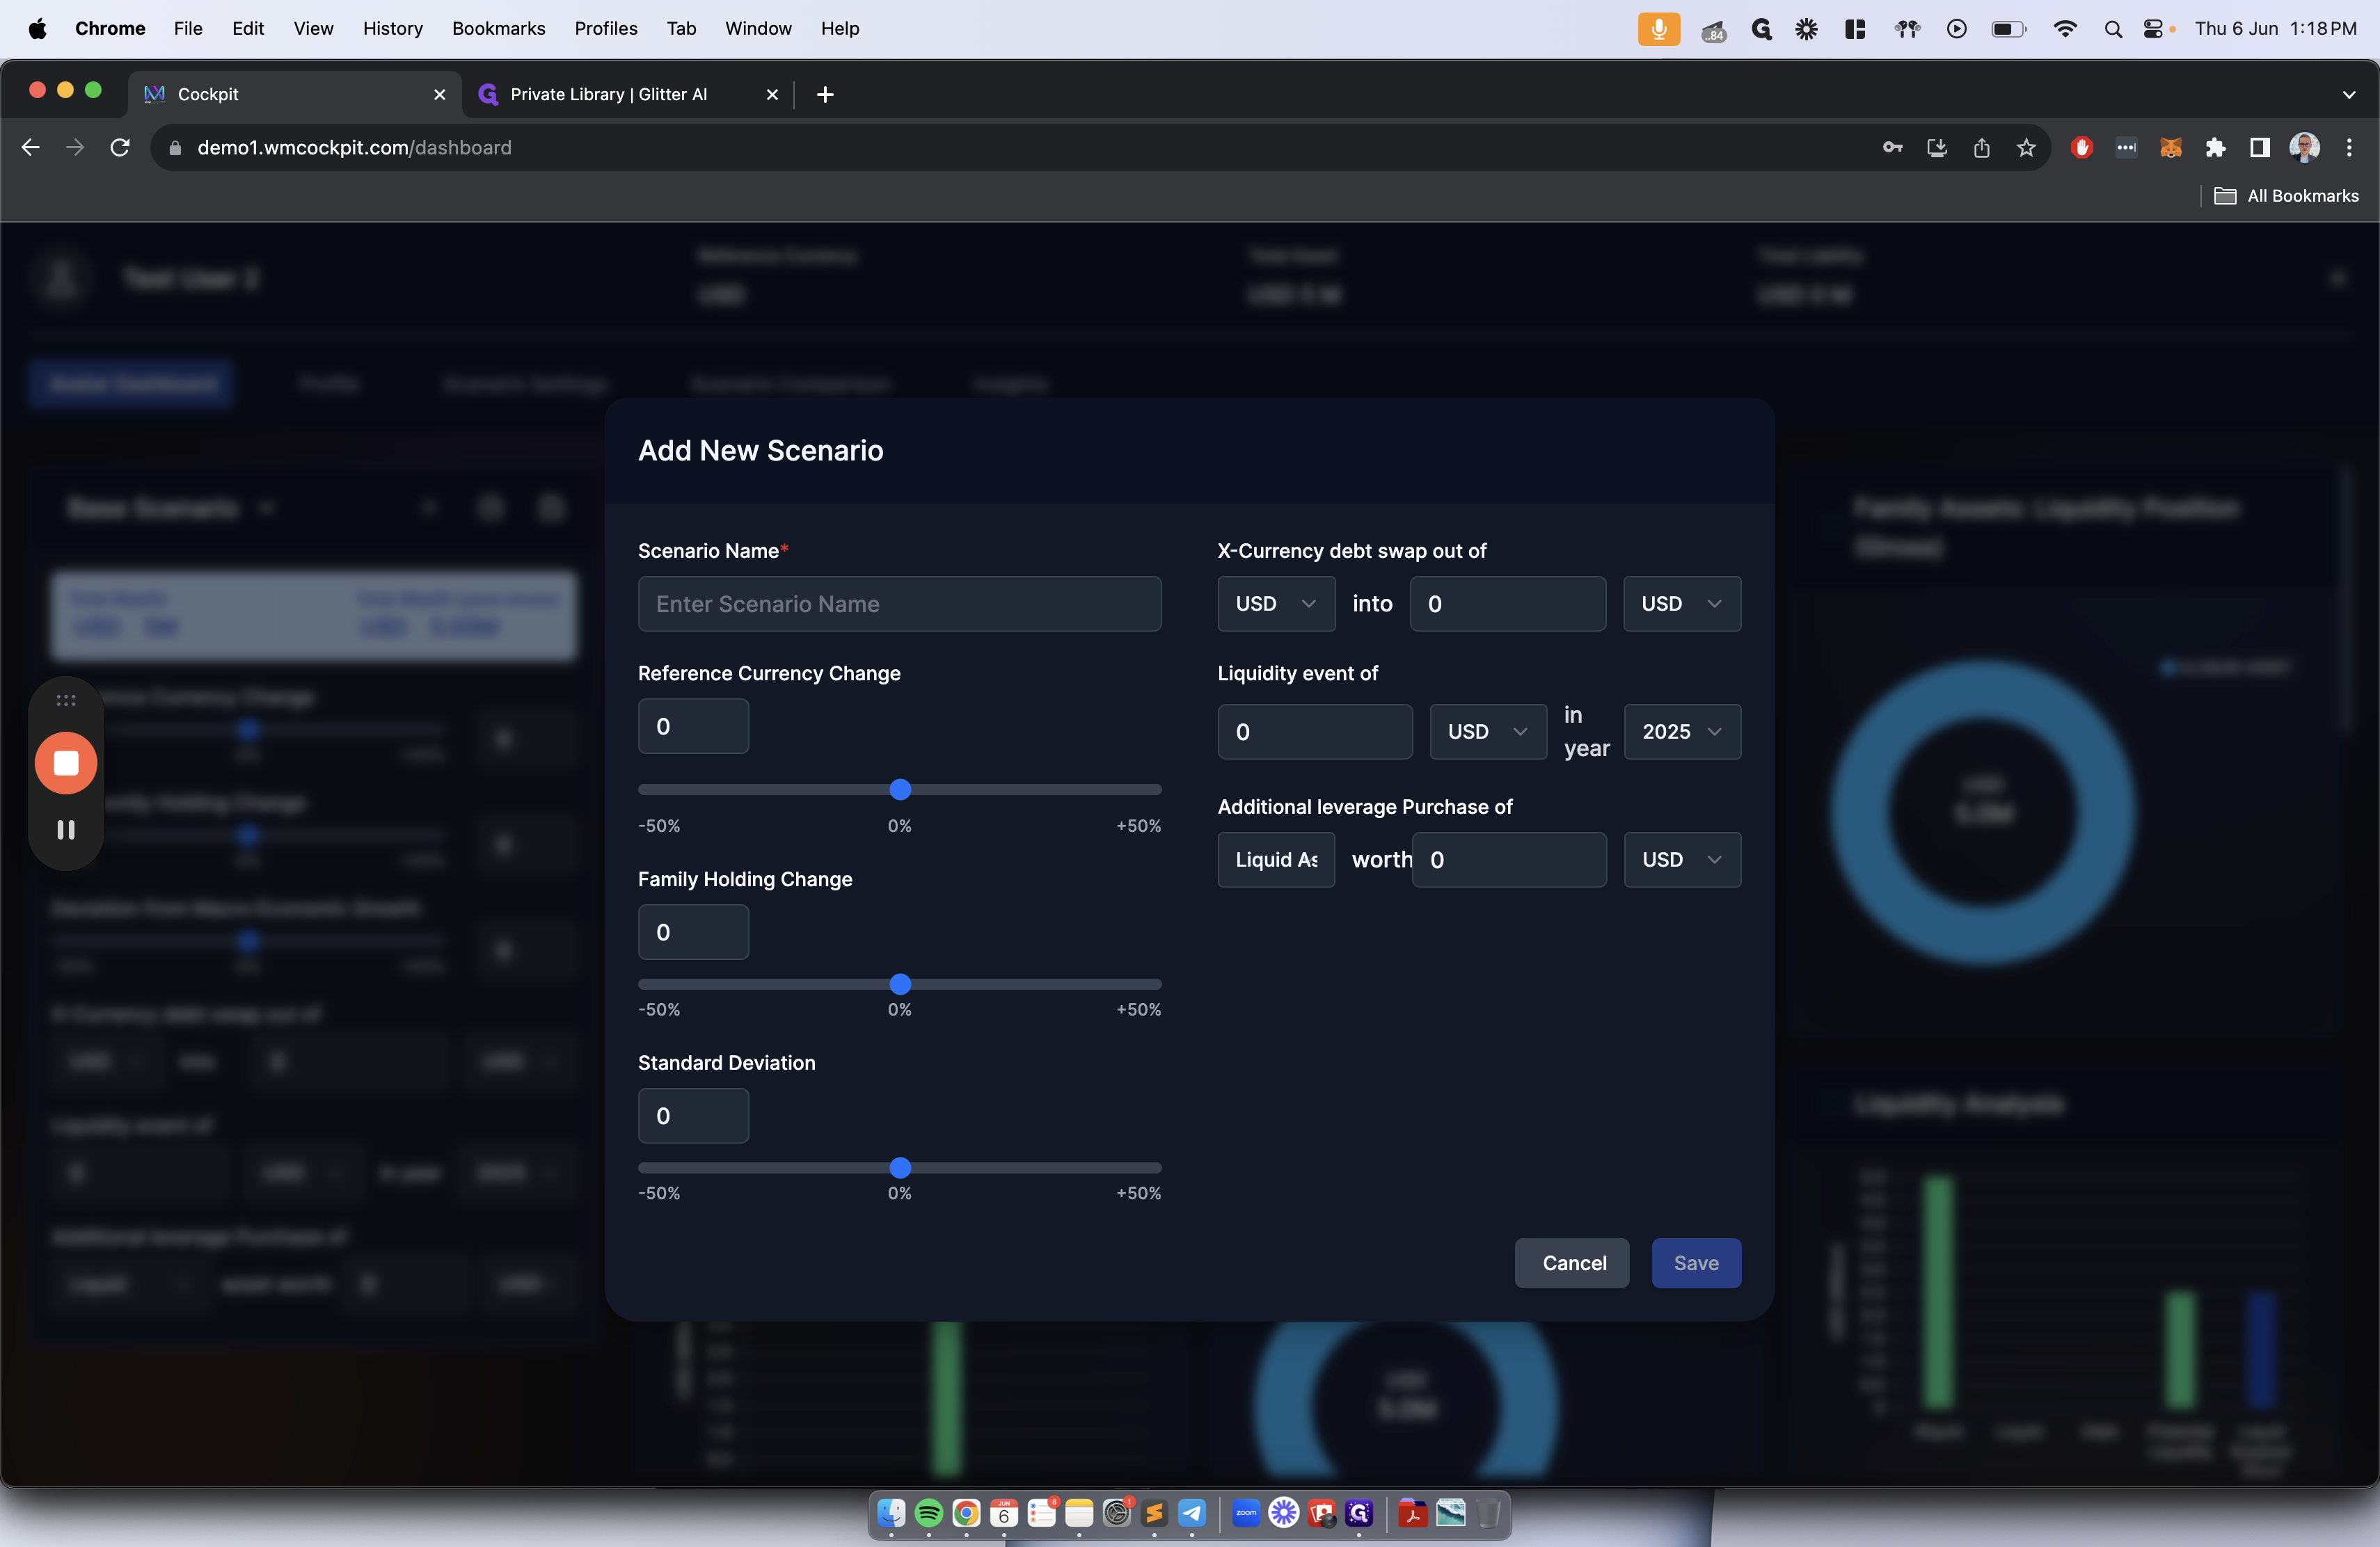This screenshot has height=1547, width=2380.
Task: Reload the page in Chrome
Action: point(120,148)
